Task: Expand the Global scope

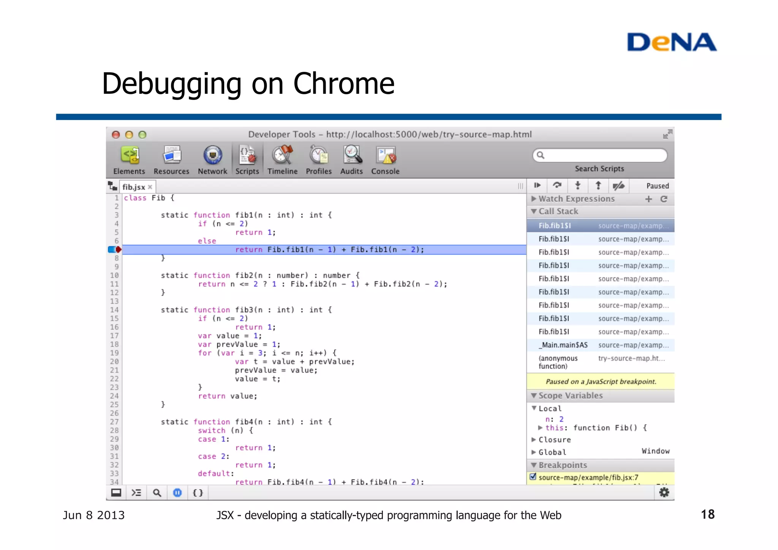Action: click(x=533, y=452)
